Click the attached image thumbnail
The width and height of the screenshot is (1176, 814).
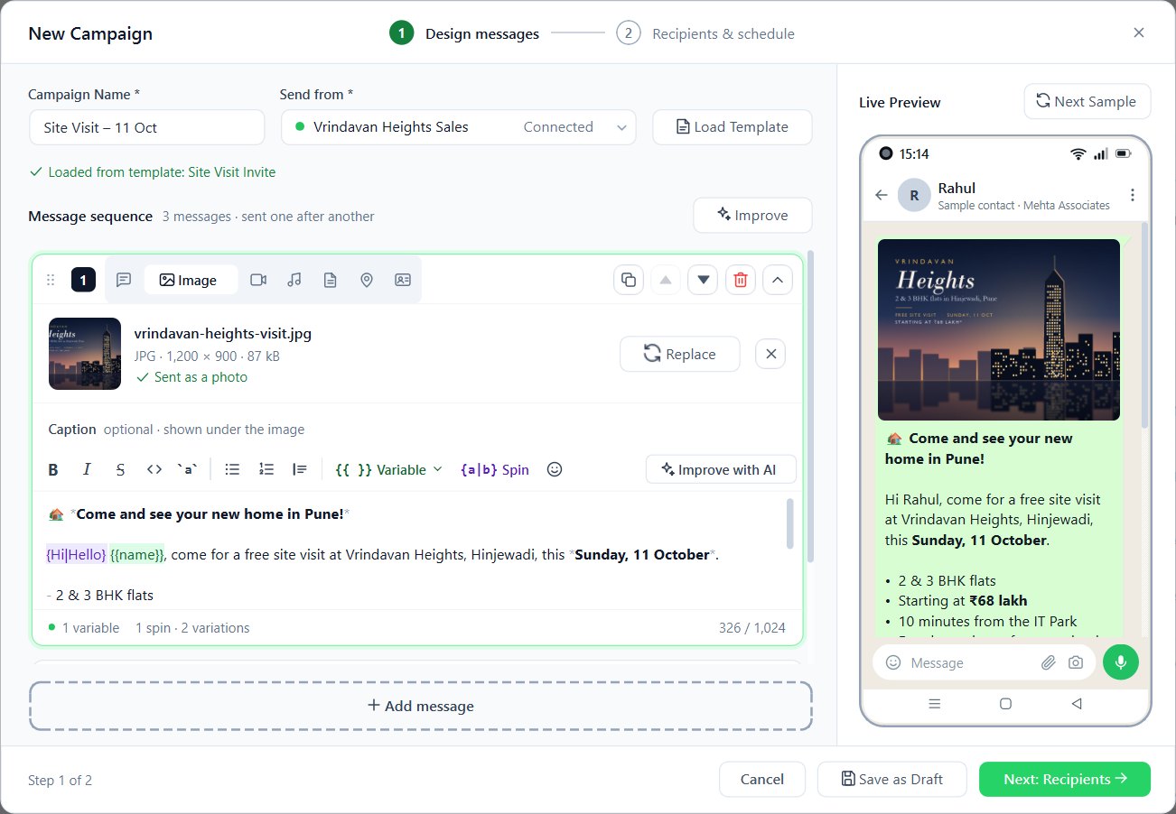tap(85, 354)
